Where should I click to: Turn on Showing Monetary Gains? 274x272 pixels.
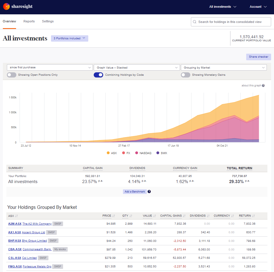coord(185,75)
